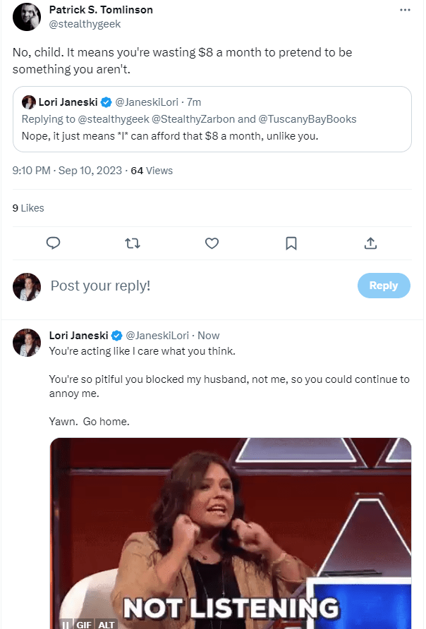Visit the @stealthygeek handle under the author name
The height and width of the screenshot is (629, 426).
(x=85, y=24)
